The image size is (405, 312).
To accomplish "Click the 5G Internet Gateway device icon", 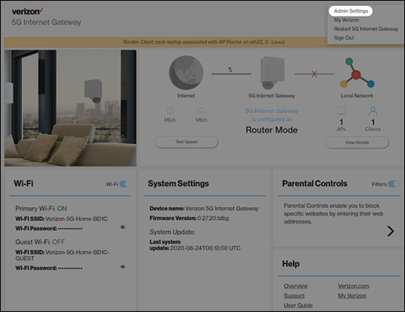I will 271,73.
